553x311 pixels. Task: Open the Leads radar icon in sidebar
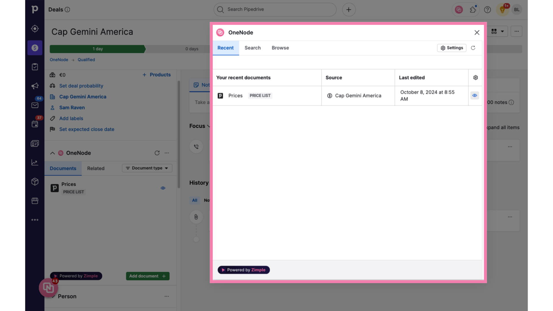(x=35, y=29)
